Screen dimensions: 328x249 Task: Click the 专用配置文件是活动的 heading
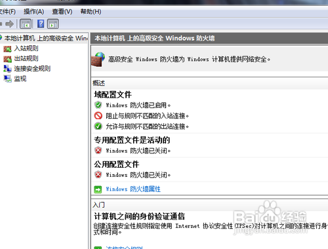[132, 140]
